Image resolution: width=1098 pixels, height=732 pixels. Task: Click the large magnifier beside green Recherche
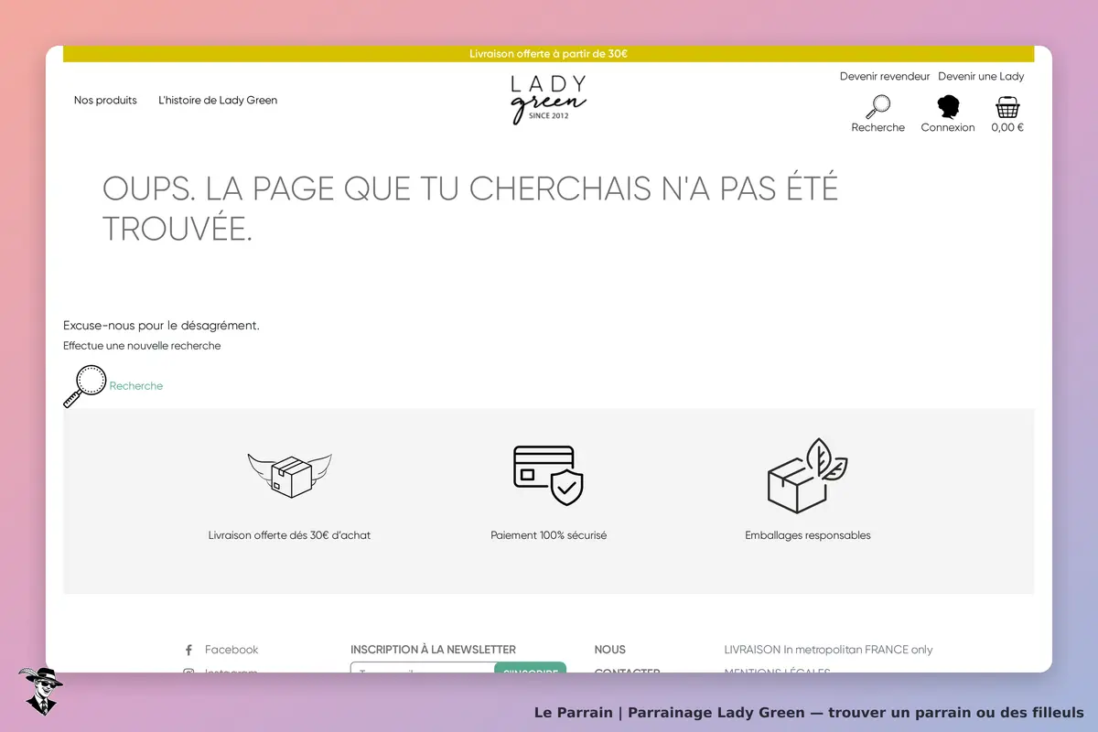click(x=85, y=386)
